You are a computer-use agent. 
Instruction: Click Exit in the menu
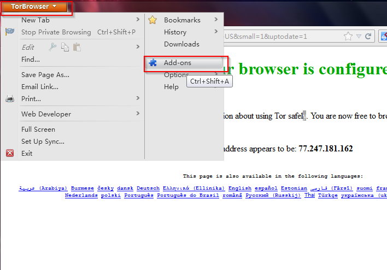click(x=27, y=154)
